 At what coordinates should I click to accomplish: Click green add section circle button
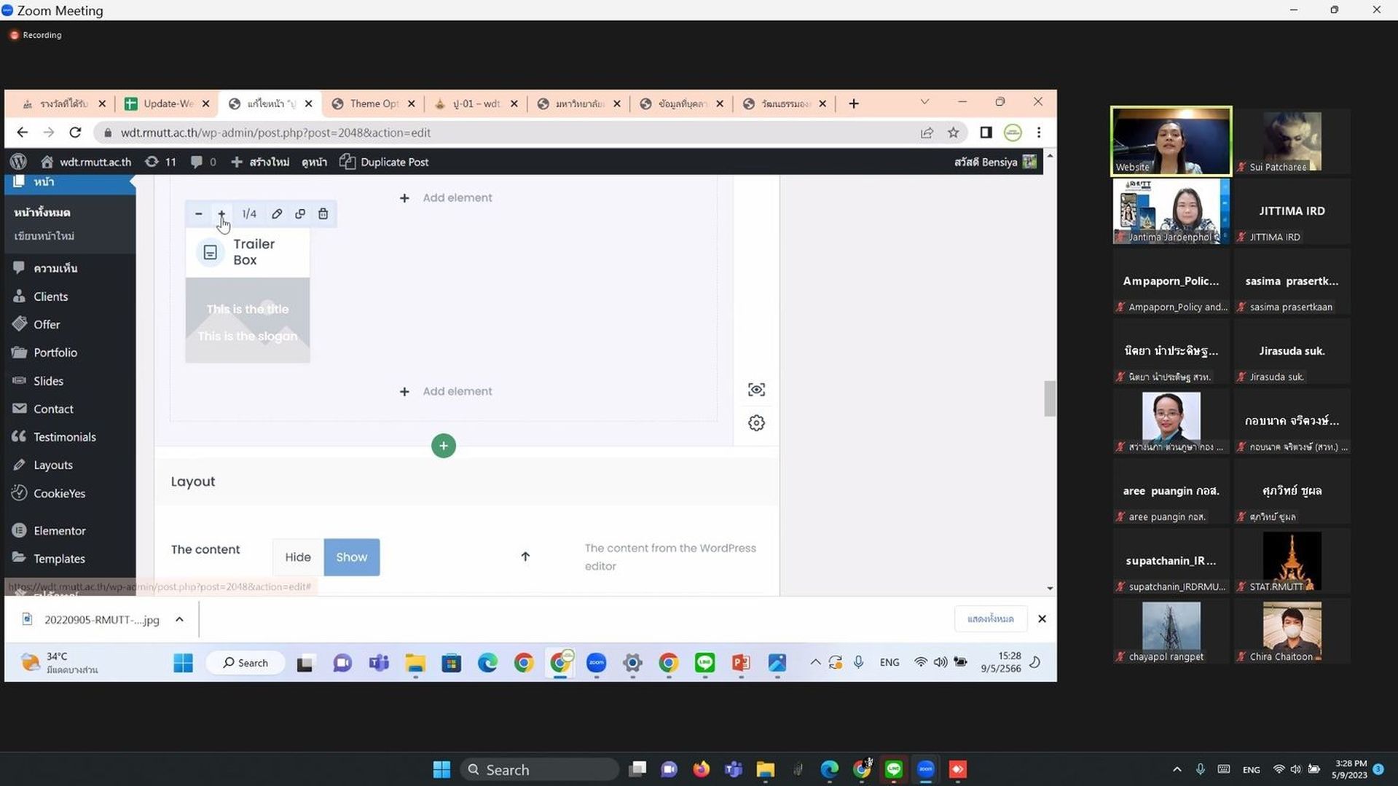click(444, 446)
